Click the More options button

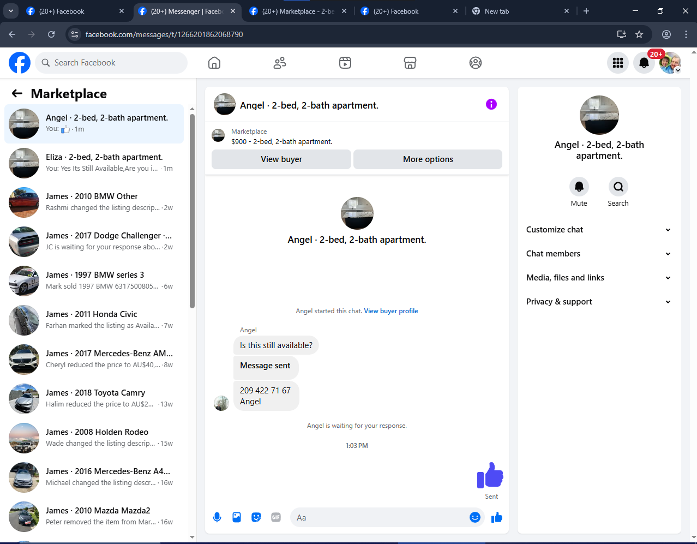coord(428,159)
